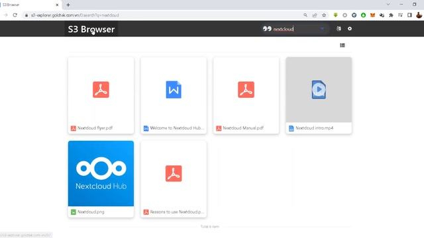Click the dark blue clock extension icon
This screenshot has height=238, width=424.
354,15
